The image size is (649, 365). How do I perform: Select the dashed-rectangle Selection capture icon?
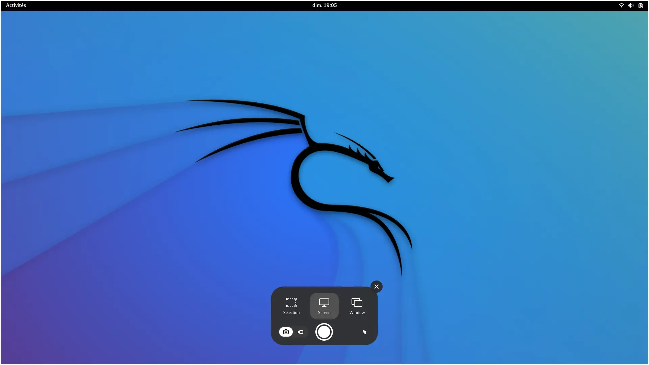[291, 302]
